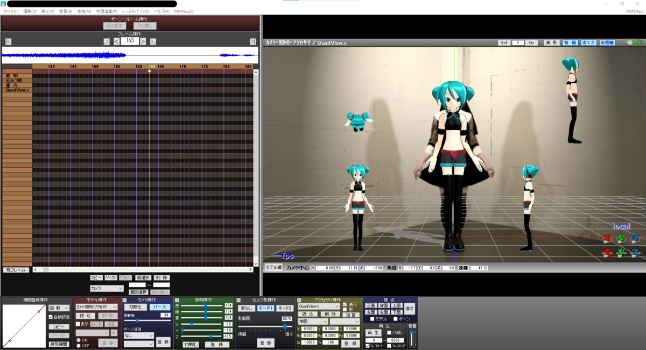Collapse the 照明操作 panel minus icon
Screen dimensions: 646x350
click(x=177, y=300)
